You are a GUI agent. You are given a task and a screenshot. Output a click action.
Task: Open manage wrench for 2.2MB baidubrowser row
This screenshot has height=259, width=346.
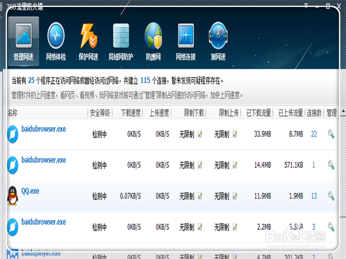(331, 227)
